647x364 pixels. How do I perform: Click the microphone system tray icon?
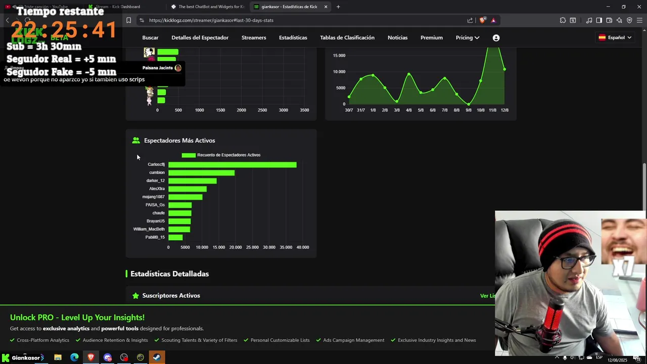565,357
